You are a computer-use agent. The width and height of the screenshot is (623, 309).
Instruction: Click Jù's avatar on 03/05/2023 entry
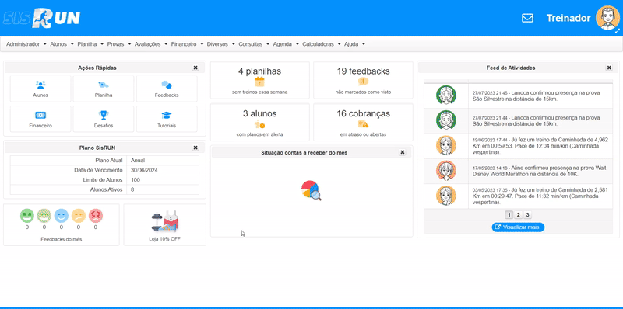pyautogui.click(x=445, y=196)
